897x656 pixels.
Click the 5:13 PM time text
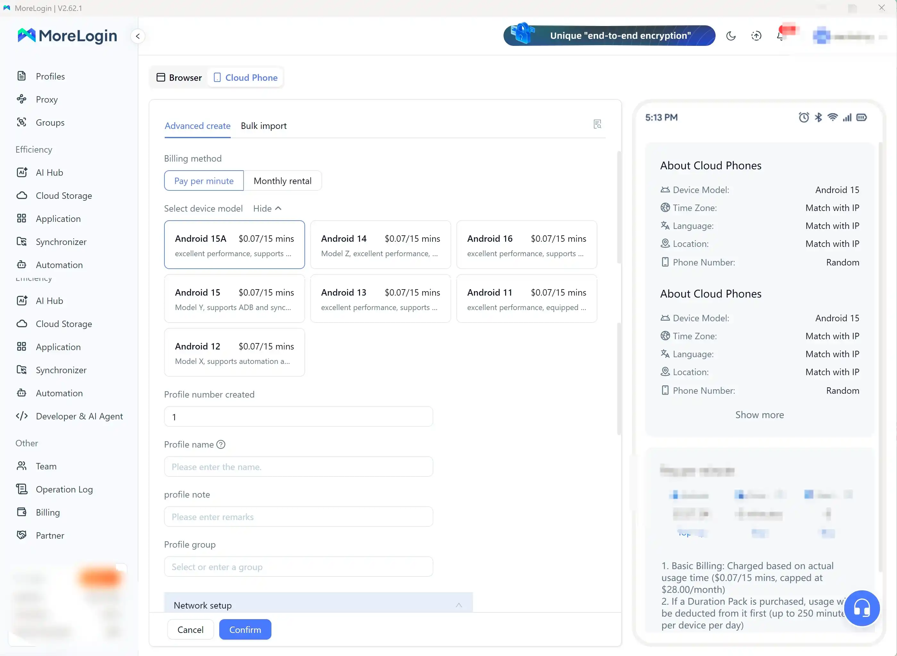(x=661, y=118)
